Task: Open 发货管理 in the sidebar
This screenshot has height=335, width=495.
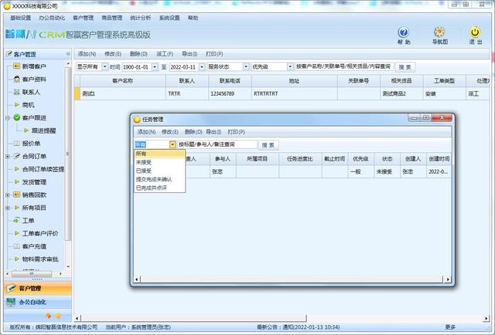Action: [34, 181]
